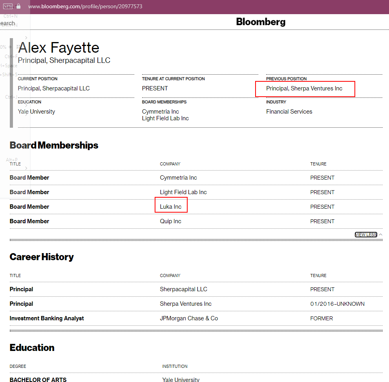Click the 01/2016-UNKNOWN tenure value
The width and height of the screenshot is (389, 382).
tap(338, 304)
